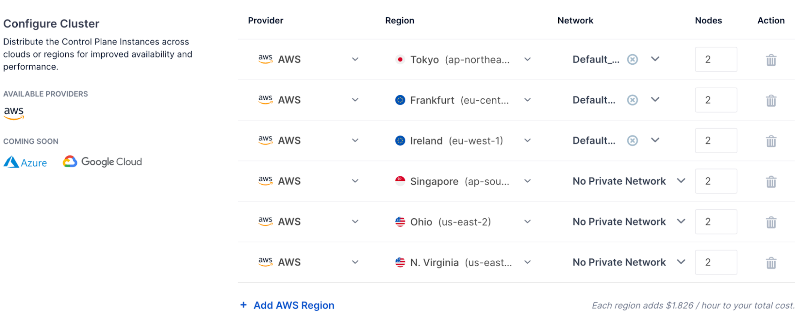Click the Singapore nodes input field
The height and width of the screenshot is (325, 808).
pos(716,181)
